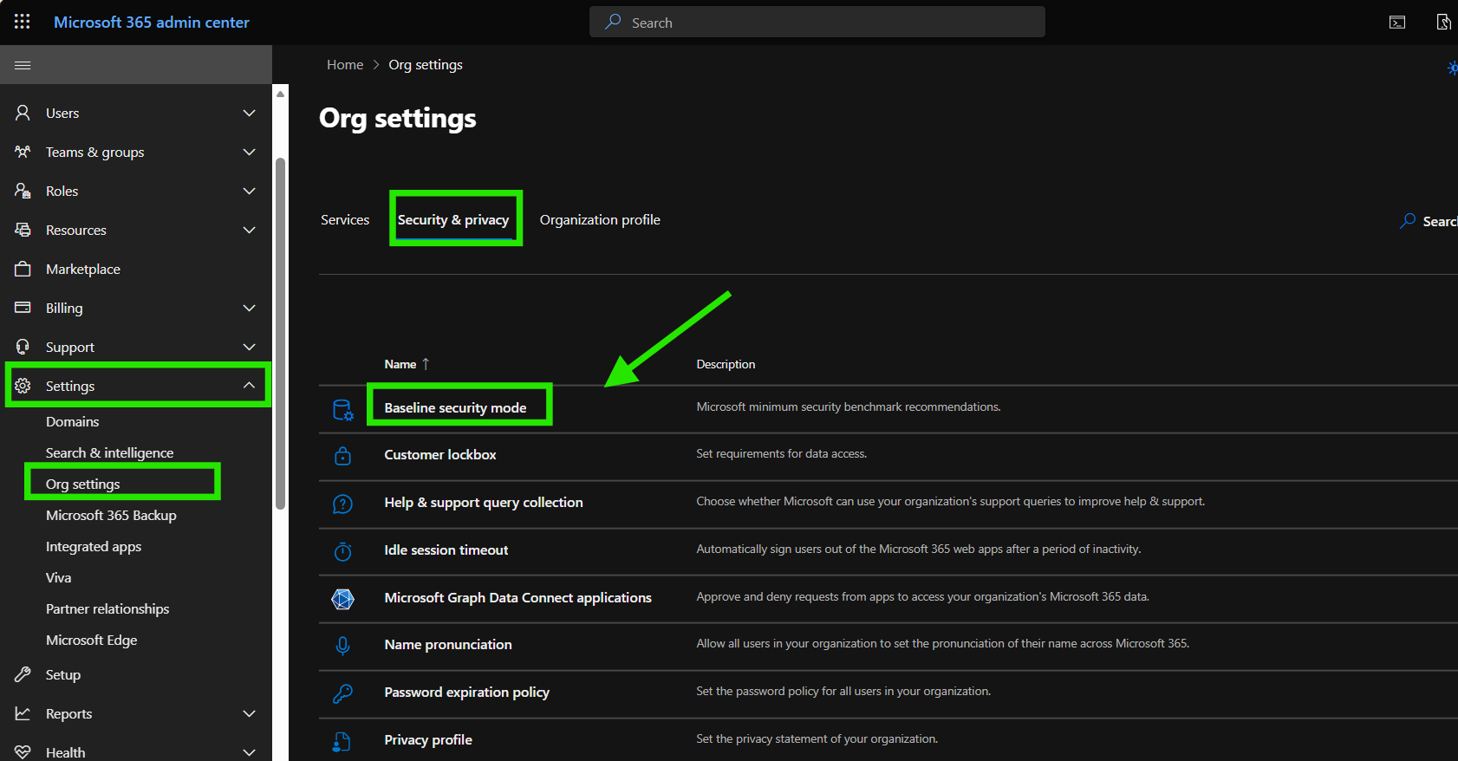Click the Description column header
1458x761 pixels.
(x=726, y=364)
